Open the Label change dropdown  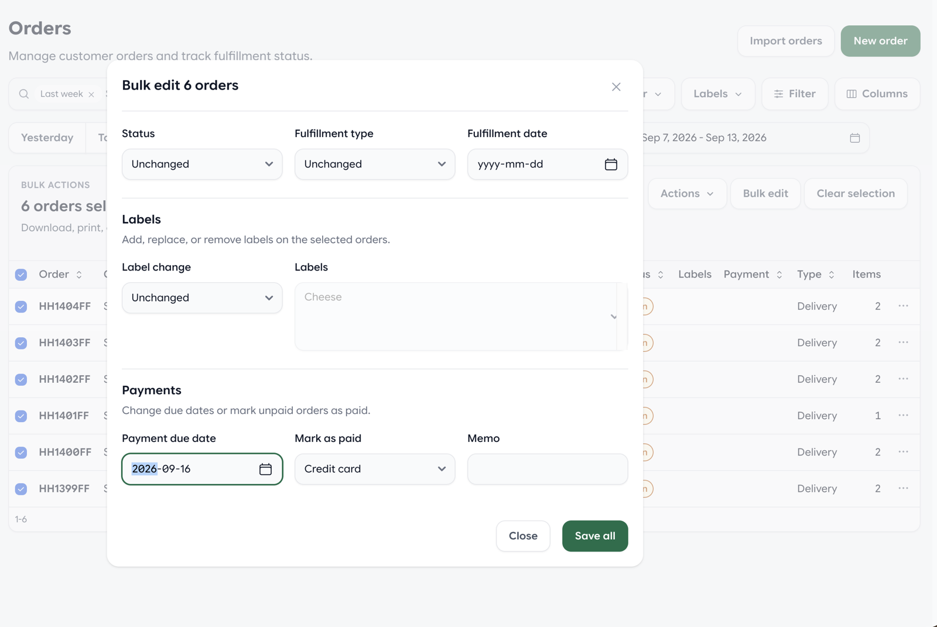tap(202, 298)
